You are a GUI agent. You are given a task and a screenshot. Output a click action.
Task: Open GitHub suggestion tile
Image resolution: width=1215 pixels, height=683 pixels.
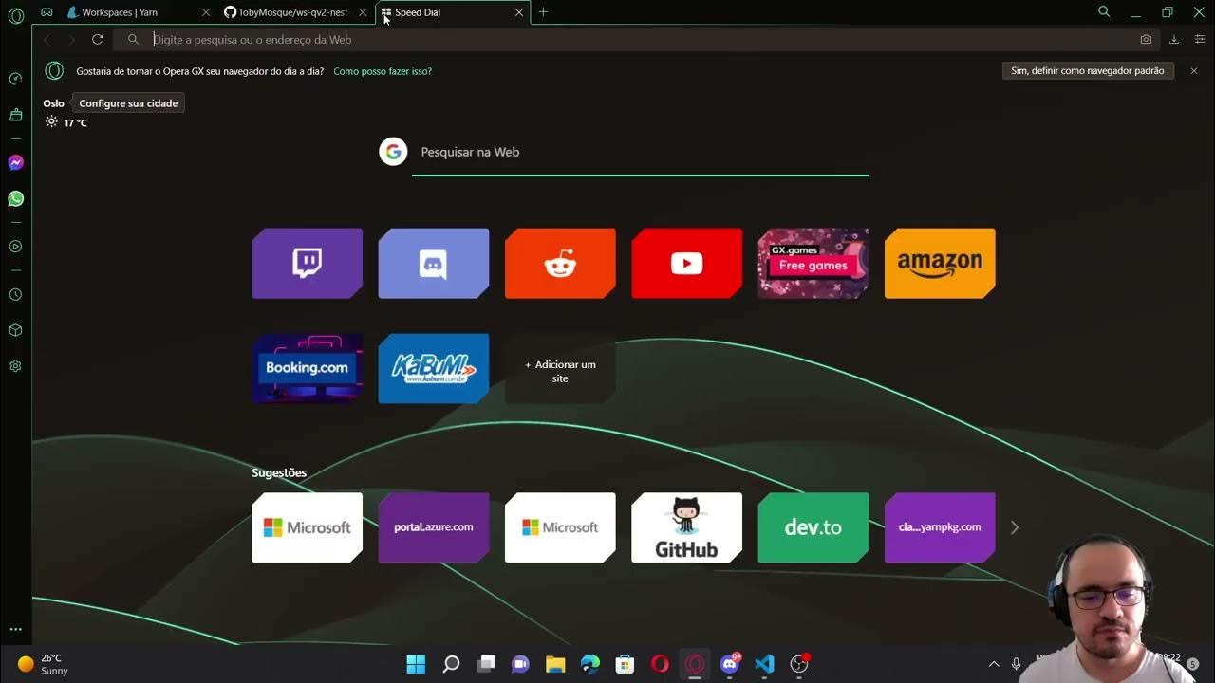(x=686, y=527)
